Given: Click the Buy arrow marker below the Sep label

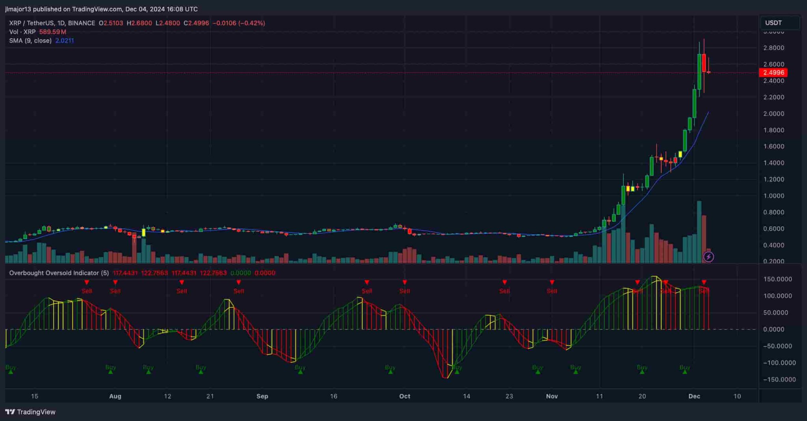Looking at the screenshot, I should click(300, 369).
